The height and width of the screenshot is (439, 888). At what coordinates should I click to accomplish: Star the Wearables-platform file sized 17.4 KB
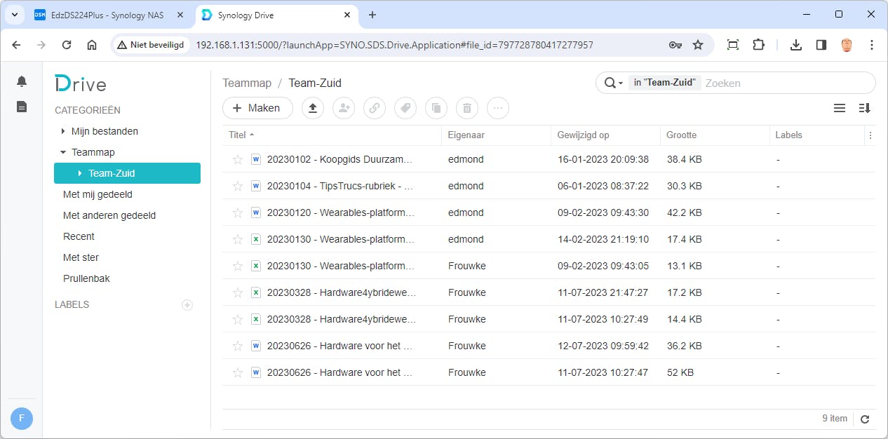(238, 239)
